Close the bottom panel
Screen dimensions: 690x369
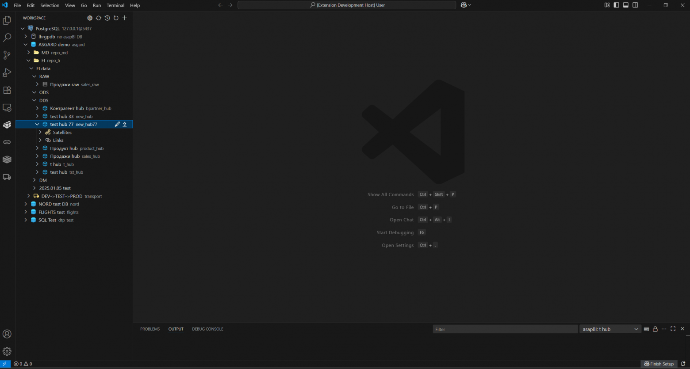coord(682,329)
